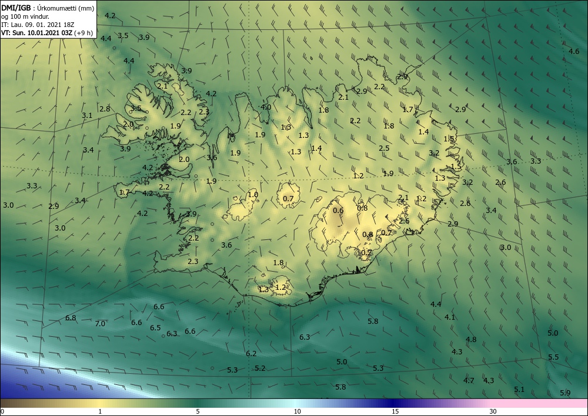The height and width of the screenshot is (416, 588).
Task: Click the "IT: Lau. 09. 01. 2021 18Z" line
Action: (38, 25)
